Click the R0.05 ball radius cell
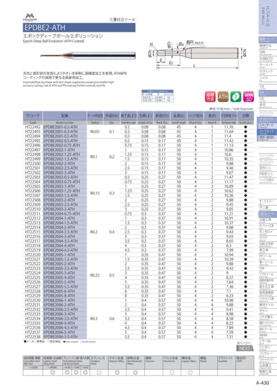Screen dimensions: 277x391 [x=95, y=132]
